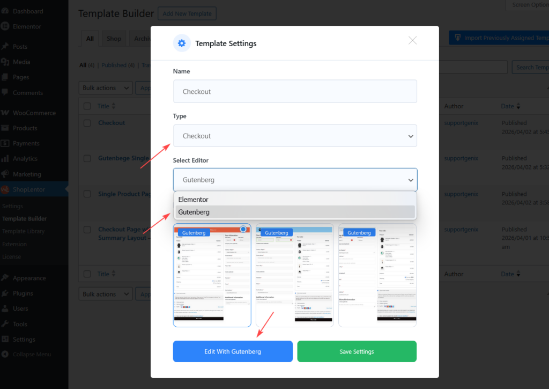
Task: Click the Edit With Gutenberg button
Action: (233, 351)
